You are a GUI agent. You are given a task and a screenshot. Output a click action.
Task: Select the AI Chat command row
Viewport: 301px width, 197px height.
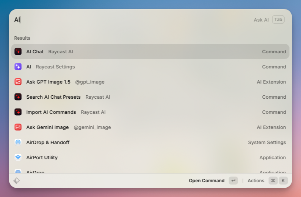pos(150,51)
